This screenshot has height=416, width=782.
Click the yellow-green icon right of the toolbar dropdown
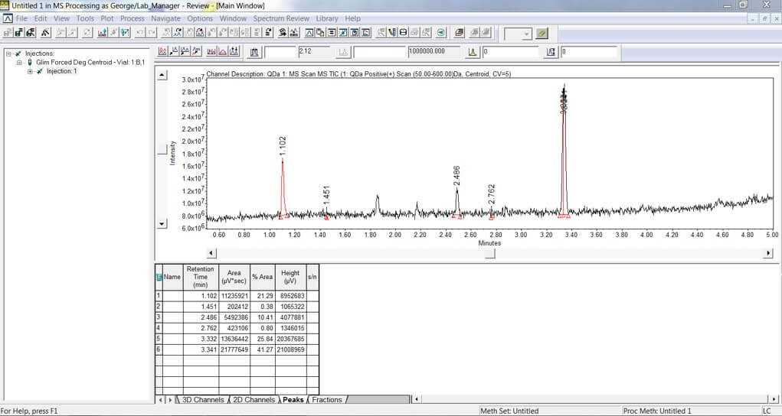[542, 34]
